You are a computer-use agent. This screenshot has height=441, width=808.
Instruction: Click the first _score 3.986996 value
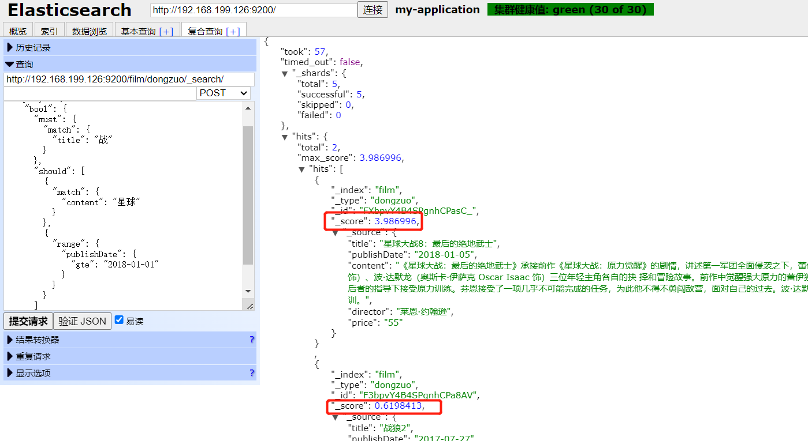395,221
